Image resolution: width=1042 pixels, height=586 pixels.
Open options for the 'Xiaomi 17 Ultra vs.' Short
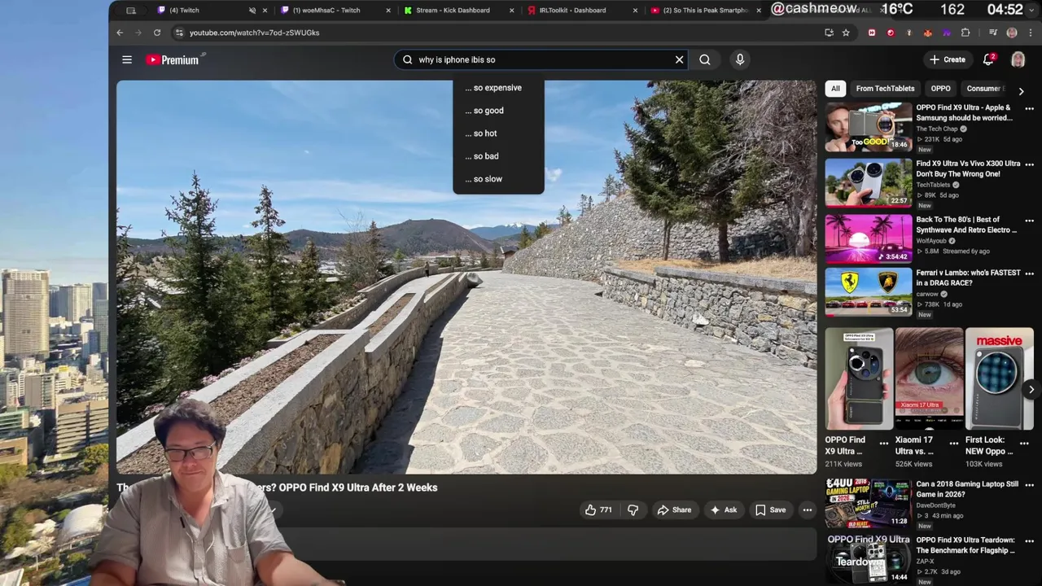pos(954,442)
